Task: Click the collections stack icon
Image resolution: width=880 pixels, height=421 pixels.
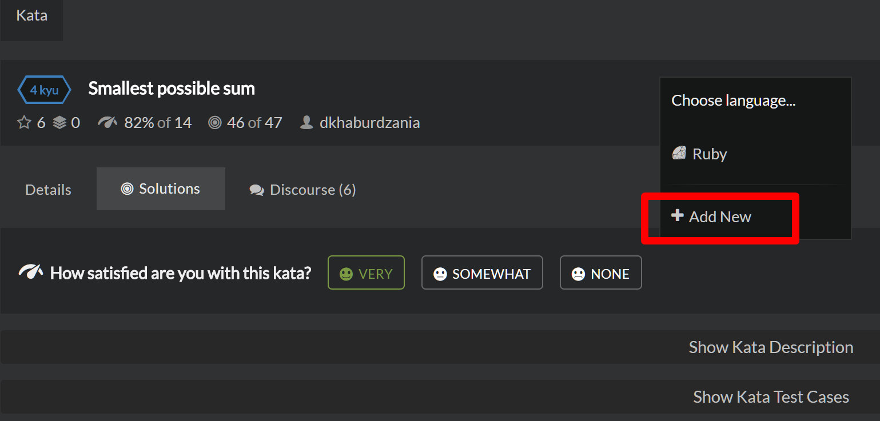Action: tap(59, 122)
